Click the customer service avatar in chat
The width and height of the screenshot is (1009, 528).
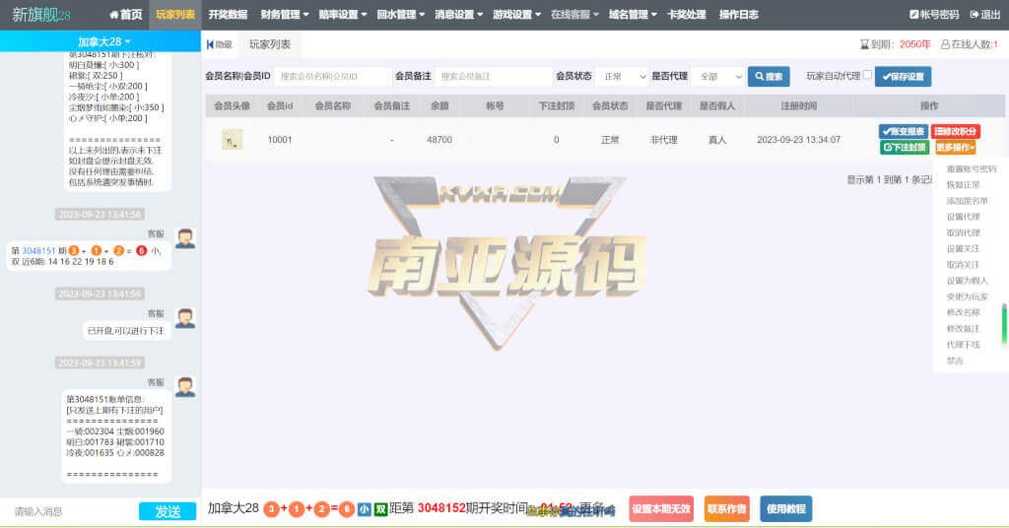[184, 237]
